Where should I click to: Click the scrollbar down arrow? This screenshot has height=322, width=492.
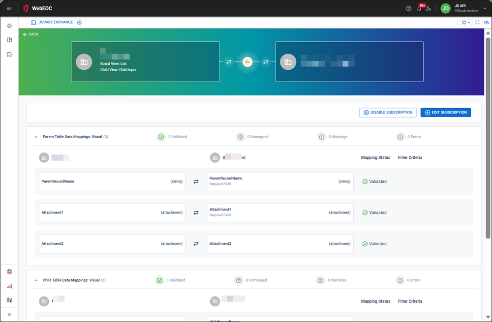488,317
